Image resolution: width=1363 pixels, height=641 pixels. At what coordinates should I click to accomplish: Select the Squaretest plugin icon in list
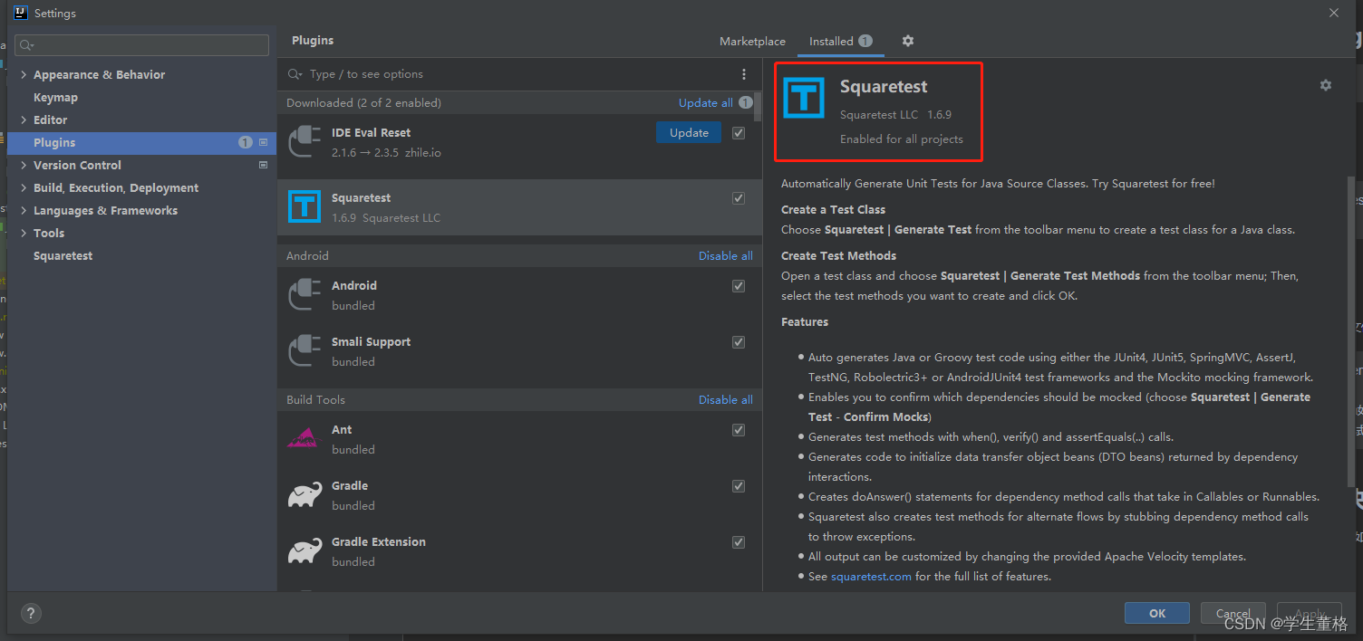pos(304,206)
